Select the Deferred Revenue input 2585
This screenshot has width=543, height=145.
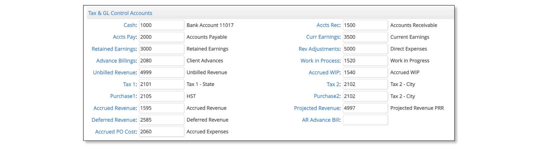click(x=162, y=120)
